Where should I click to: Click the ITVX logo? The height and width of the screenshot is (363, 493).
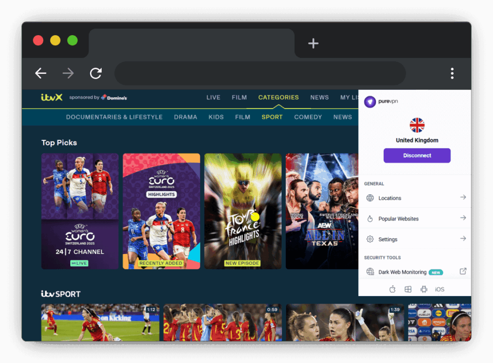(x=52, y=97)
